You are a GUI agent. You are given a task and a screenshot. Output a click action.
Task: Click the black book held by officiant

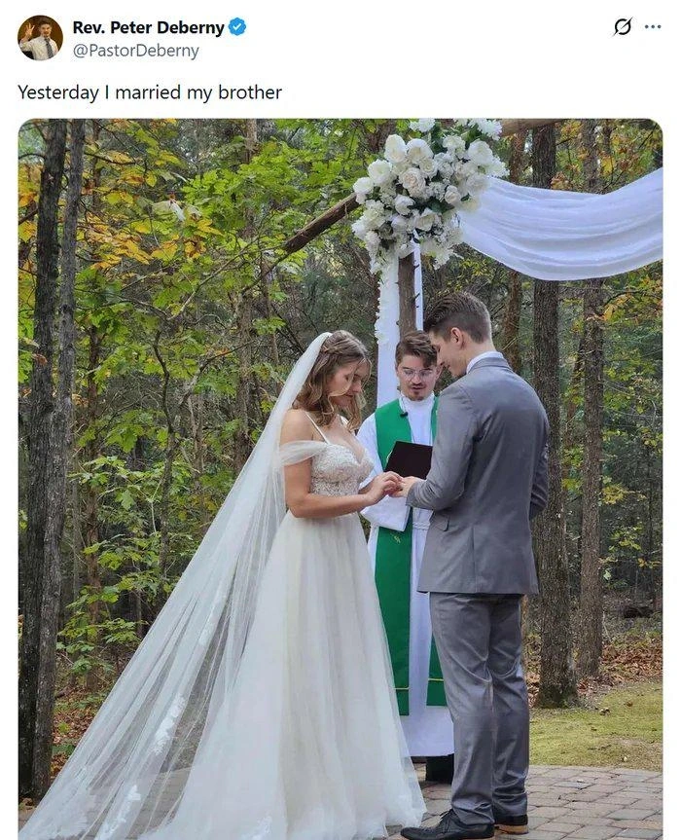tap(409, 459)
